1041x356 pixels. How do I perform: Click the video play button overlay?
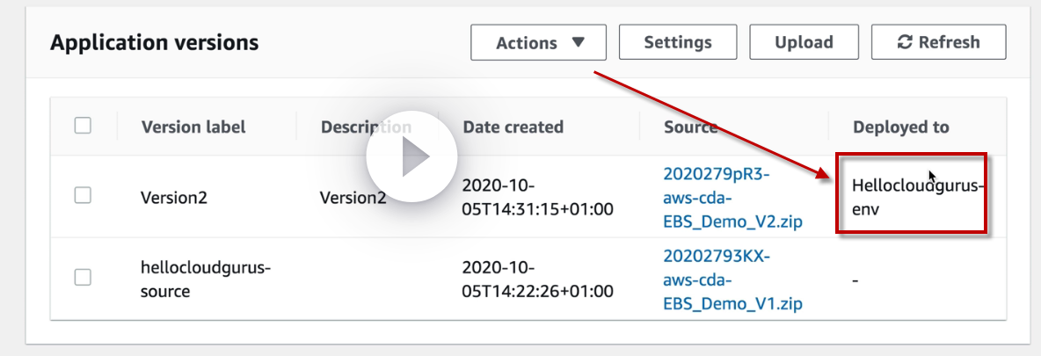tap(411, 158)
